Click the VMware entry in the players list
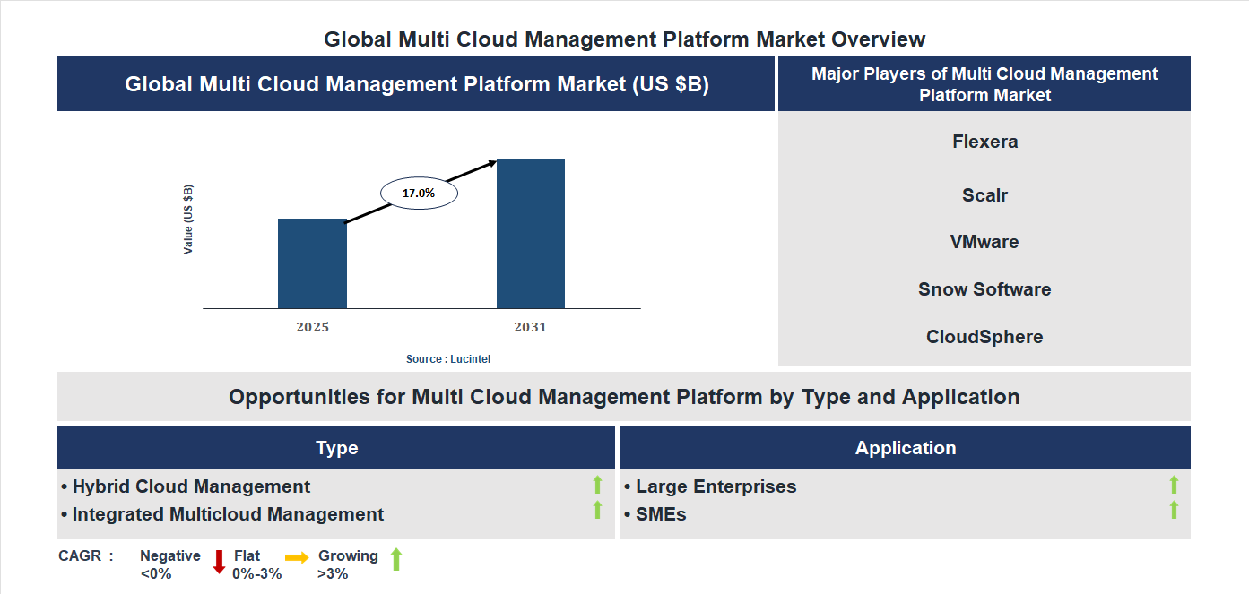 tap(984, 241)
